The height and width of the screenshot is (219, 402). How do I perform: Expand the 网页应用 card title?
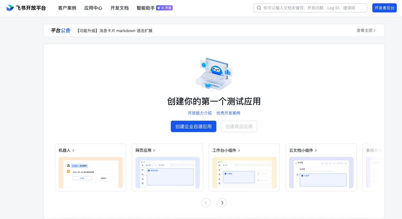(145, 150)
